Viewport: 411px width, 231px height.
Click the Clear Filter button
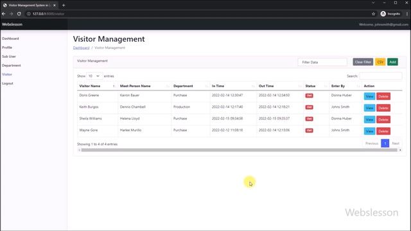click(363, 62)
